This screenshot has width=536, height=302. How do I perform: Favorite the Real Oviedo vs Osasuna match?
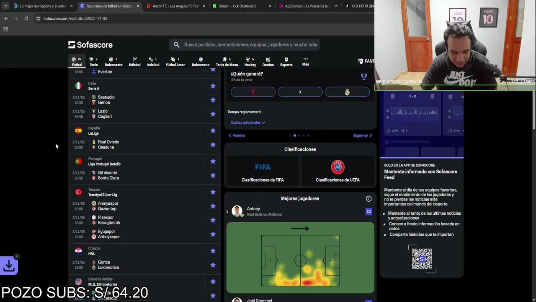click(x=213, y=145)
